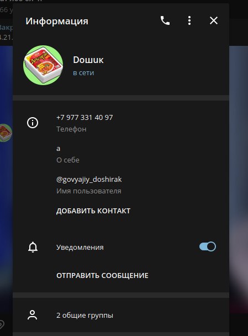The width and height of the screenshot is (248, 336).
Task: Turn off the Уведомления toggle switch
Action: tap(208, 246)
